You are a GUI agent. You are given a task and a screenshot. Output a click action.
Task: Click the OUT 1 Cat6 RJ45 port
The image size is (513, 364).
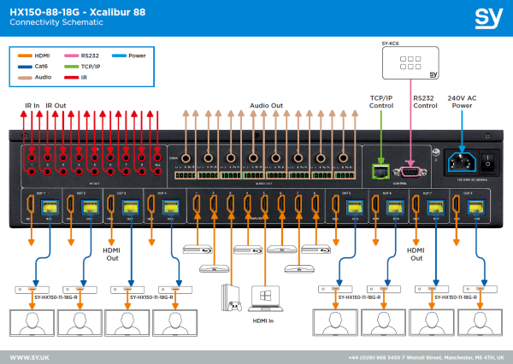[x=50, y=207]
